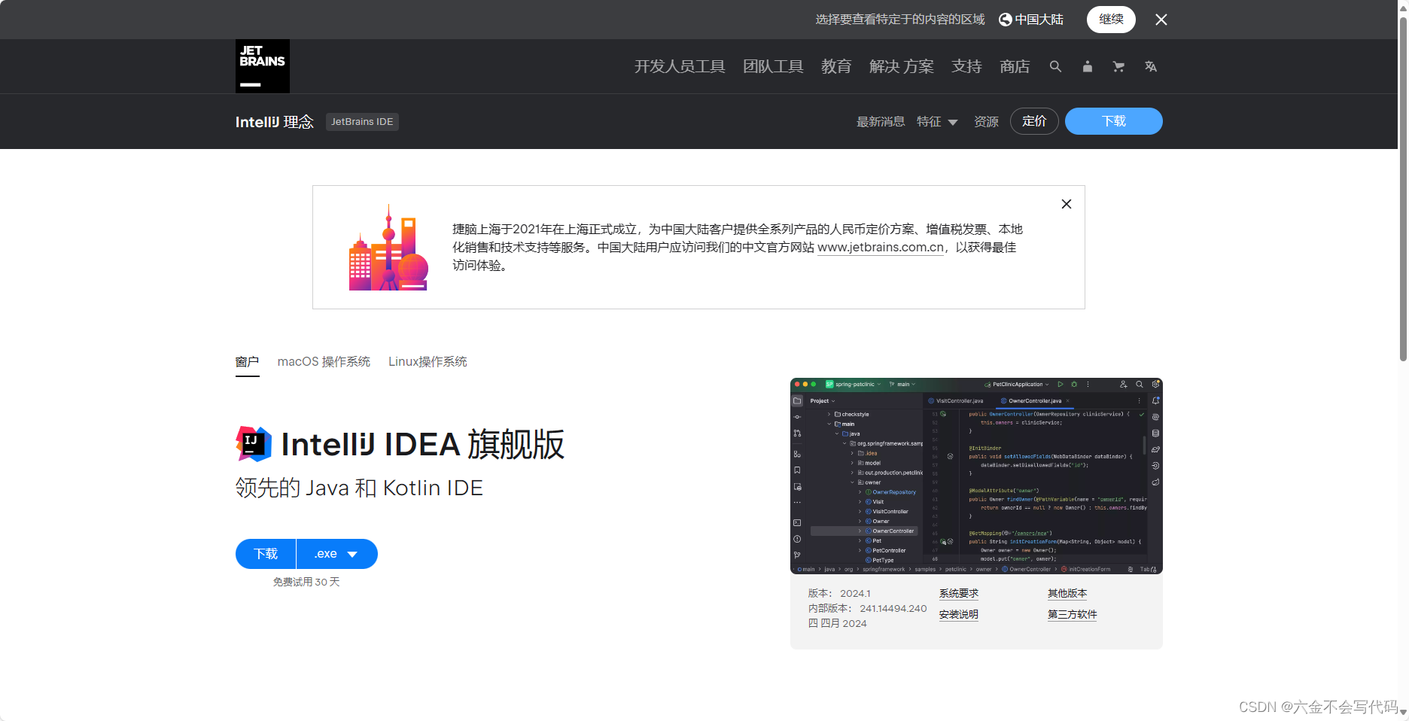Click the blue 下载 header button
Screen dimensions: 1409x721
pos(1114,121)
